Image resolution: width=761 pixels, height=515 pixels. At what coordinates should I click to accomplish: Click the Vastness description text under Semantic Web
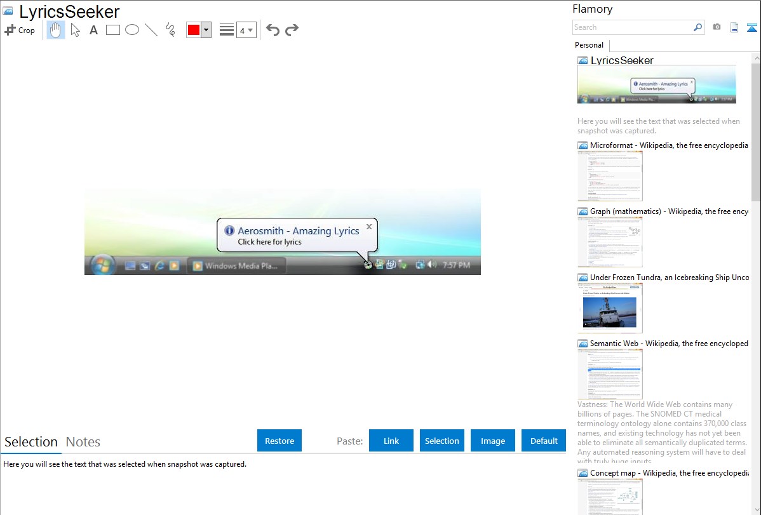pyautogui.click(x=662, y=432)
